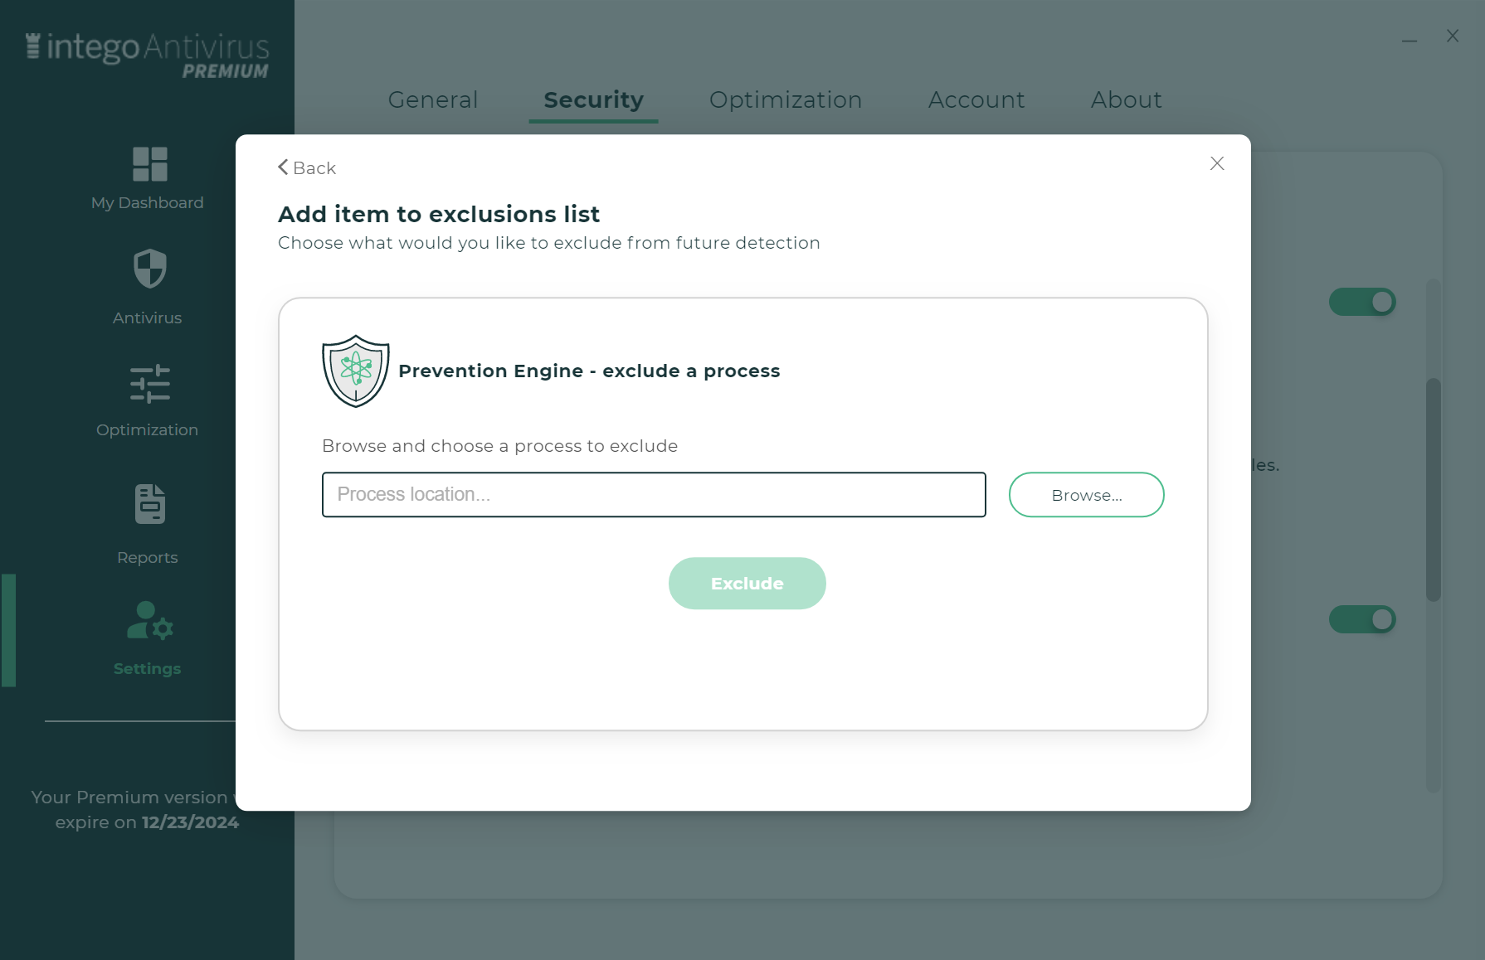
Task: Open Optimization sliders icon in sidebar
Action: coord(150,384)
